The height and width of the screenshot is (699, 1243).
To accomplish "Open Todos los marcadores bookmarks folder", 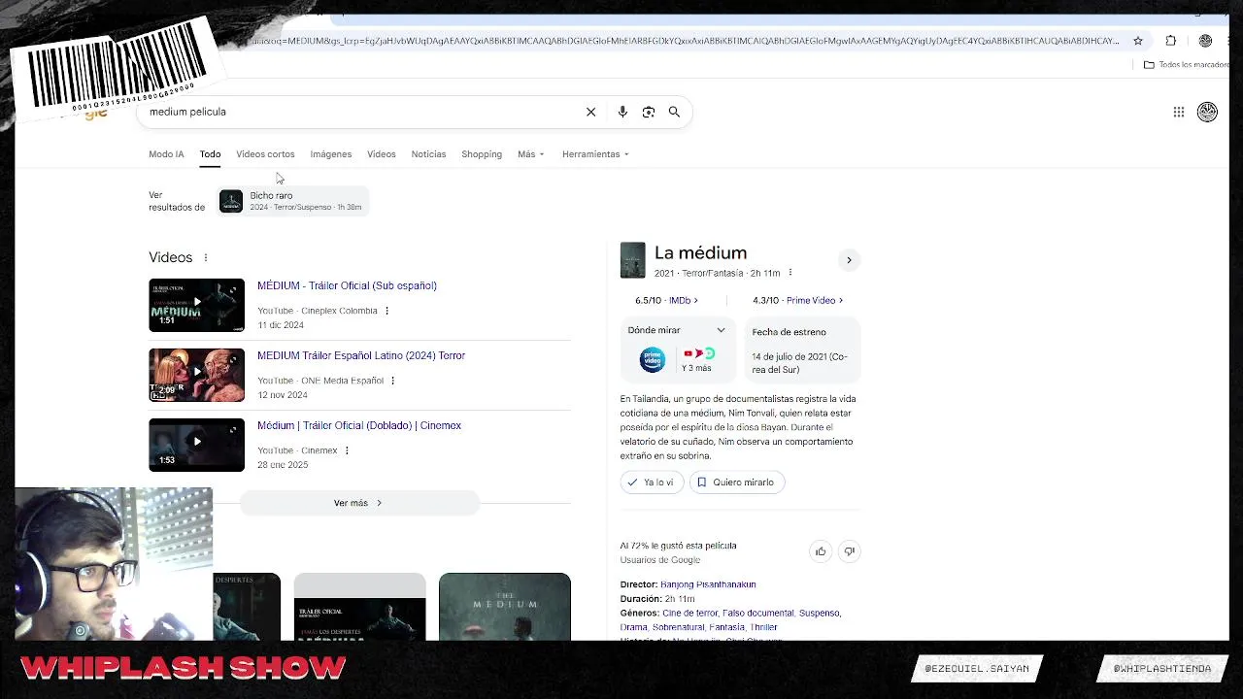I will [x=1186, y=65].
